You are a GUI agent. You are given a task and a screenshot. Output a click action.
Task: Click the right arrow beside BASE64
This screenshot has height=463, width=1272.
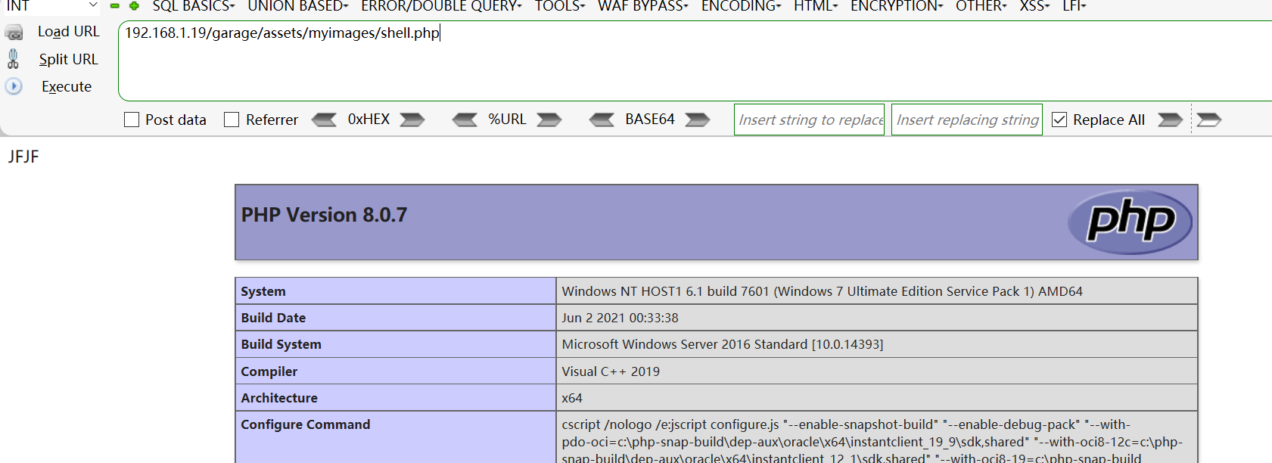(x=697, y=120)
